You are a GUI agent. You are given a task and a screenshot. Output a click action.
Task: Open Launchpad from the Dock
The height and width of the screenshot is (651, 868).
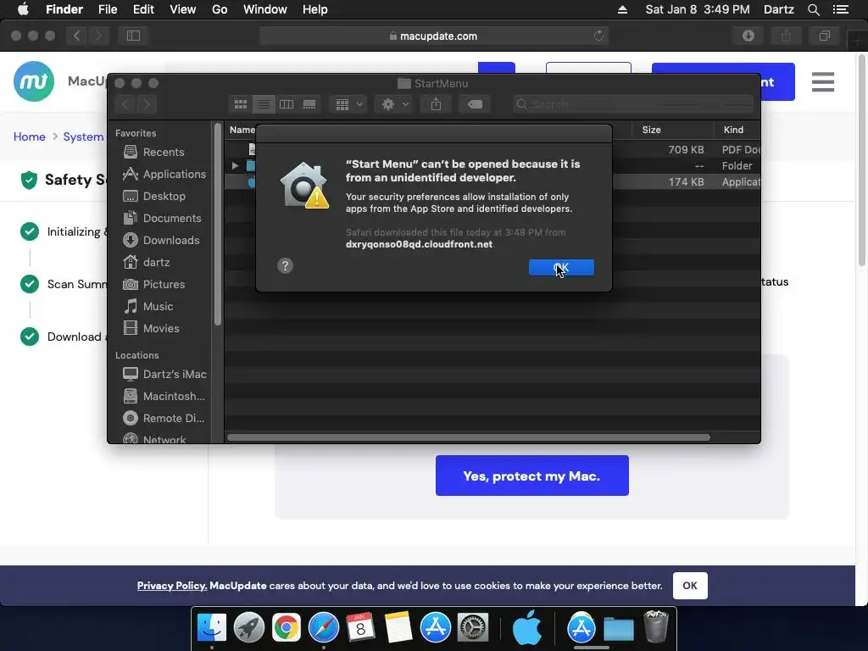pos(248,628)
